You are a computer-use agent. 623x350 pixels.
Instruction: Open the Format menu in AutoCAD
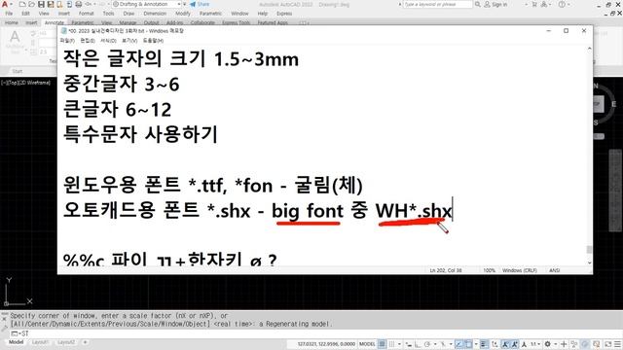[x=87, y=14]
